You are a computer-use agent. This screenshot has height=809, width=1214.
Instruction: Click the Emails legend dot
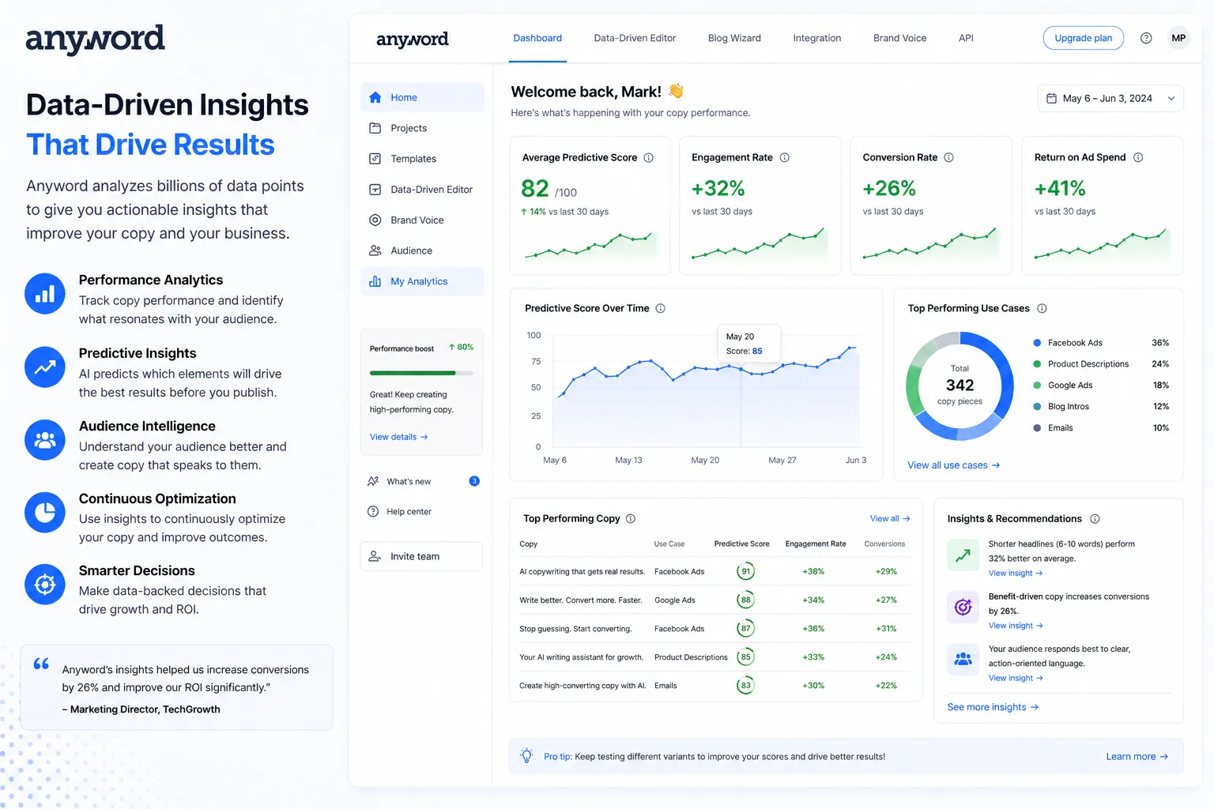pyautogui.click(x=1037, y=428)
